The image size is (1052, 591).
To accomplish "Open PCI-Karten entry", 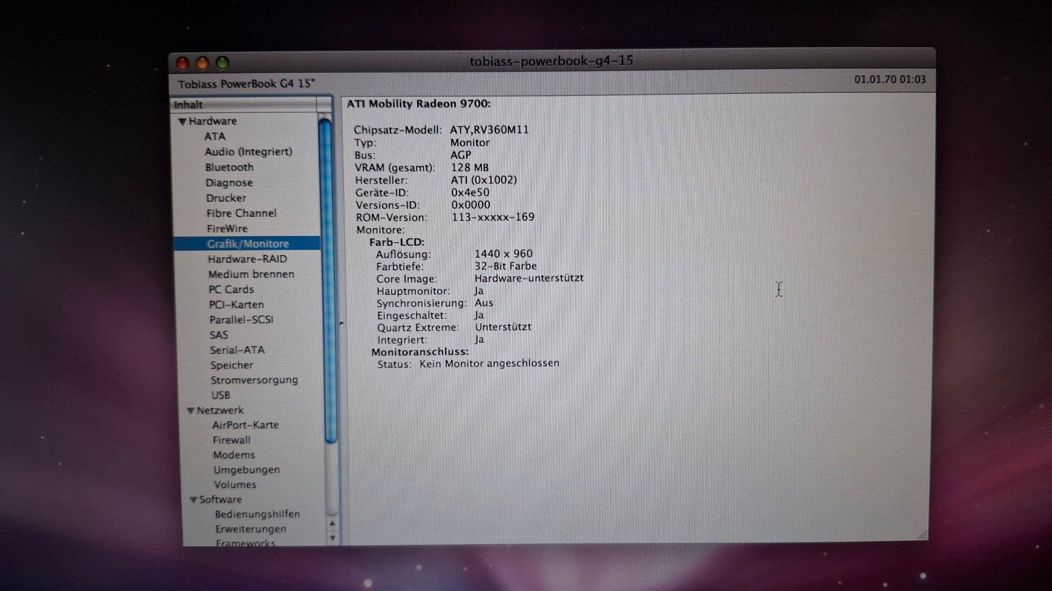I will [x=237, y=304].
